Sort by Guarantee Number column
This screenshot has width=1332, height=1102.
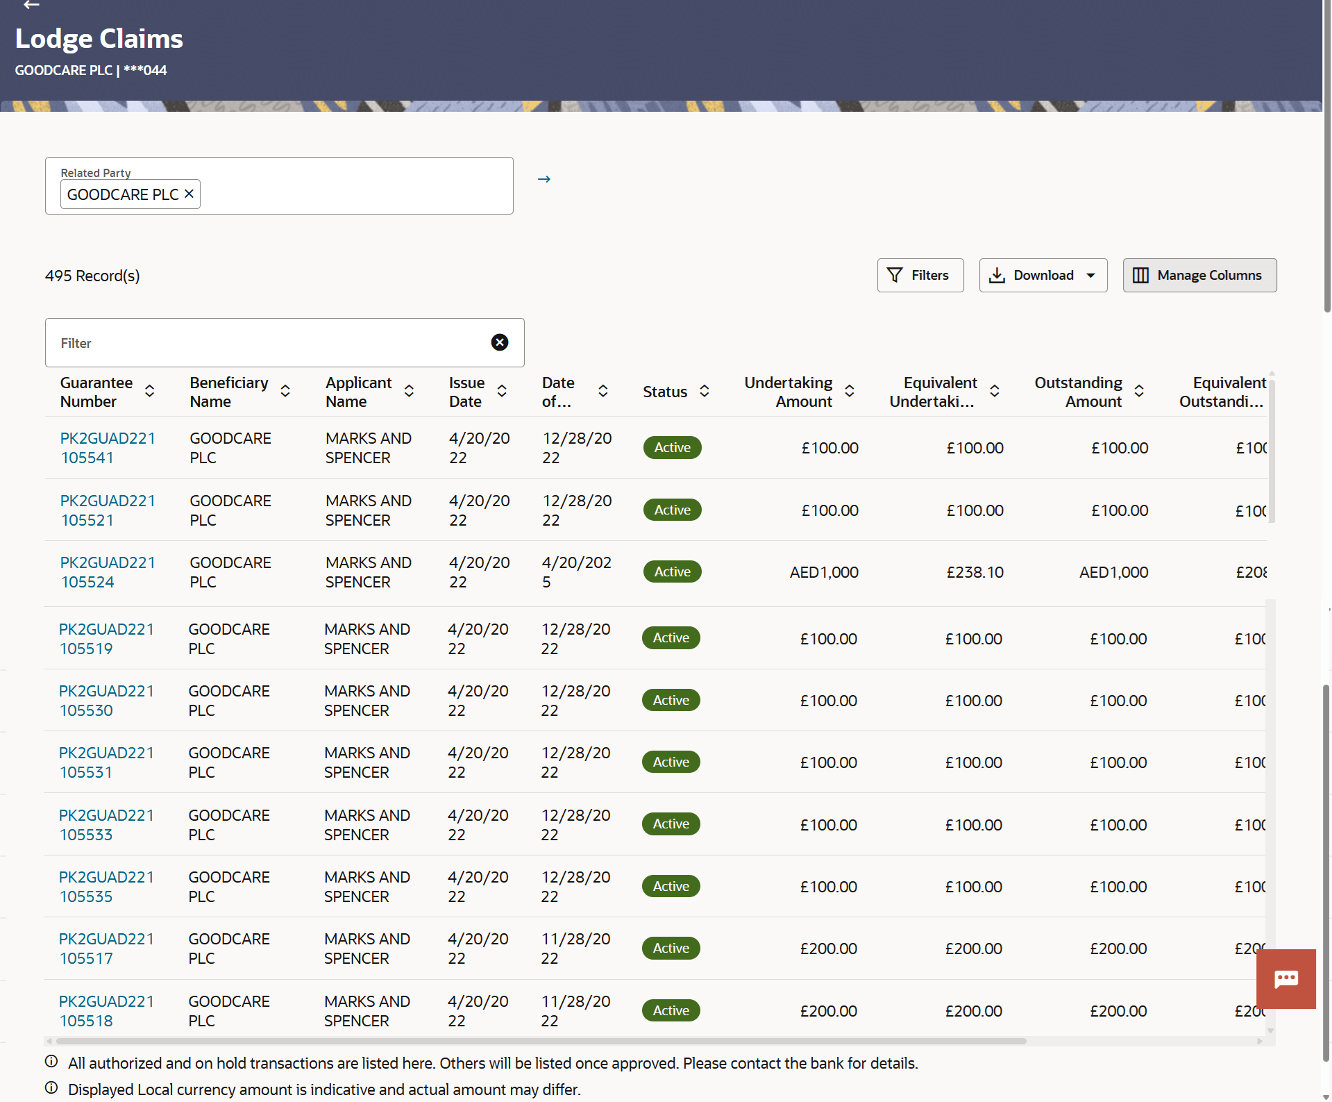click(149, 392)
